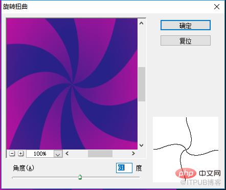Click the preview scroll up arrow
Image resolution: width=226 pixels, height=190 pixels.
[x=141, y=23]
